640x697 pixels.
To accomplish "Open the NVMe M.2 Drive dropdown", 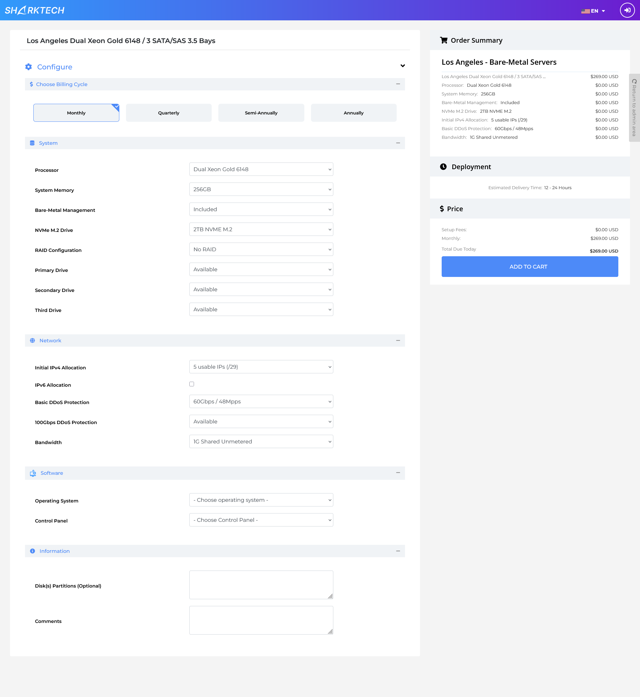I will coord(261,230).
